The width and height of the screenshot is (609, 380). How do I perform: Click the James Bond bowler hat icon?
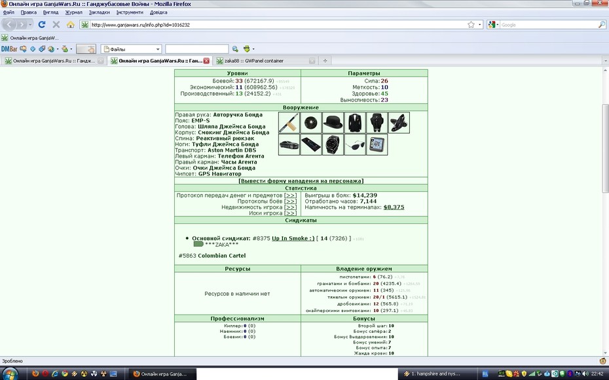(333, 122)
